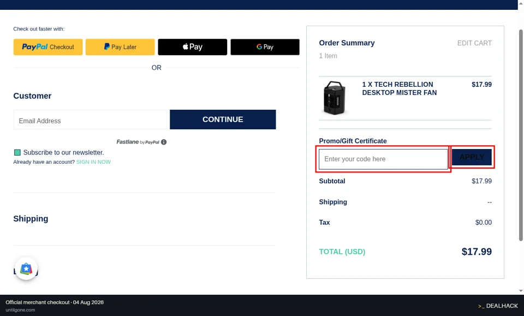The width and height of the screenshot is (524, 316).
Task: Click the mister fan product thumbnail
Action: (335, 98)
